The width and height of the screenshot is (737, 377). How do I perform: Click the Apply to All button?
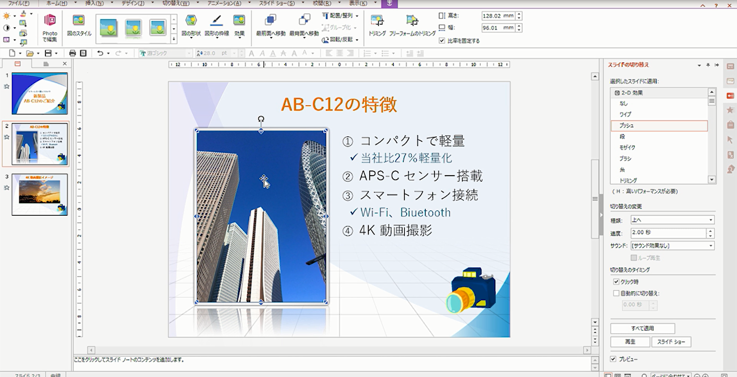pos(642,328)
